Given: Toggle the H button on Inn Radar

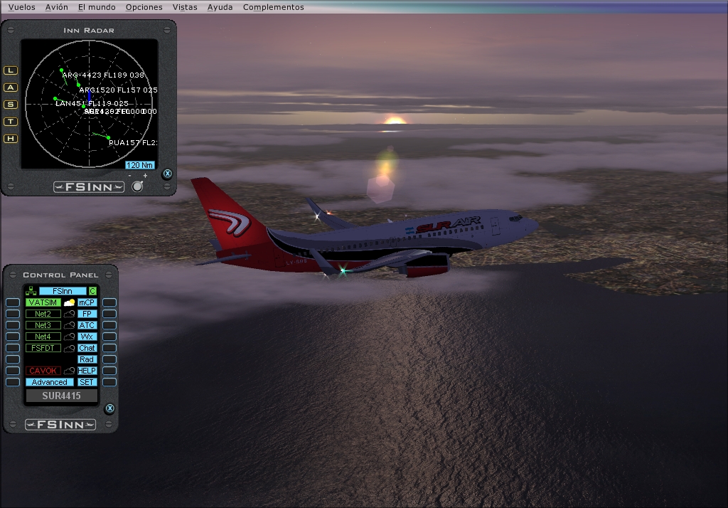Looking at the screenshot, I should 10,139.
